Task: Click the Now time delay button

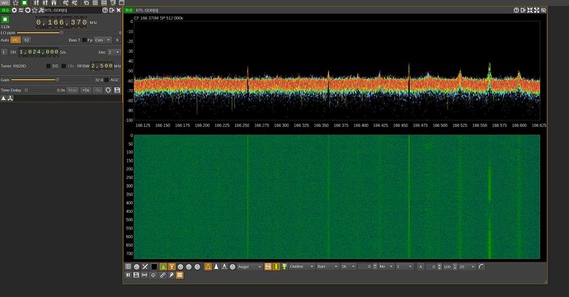Action: click(73, 90)
